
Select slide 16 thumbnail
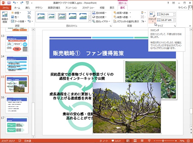17,105
